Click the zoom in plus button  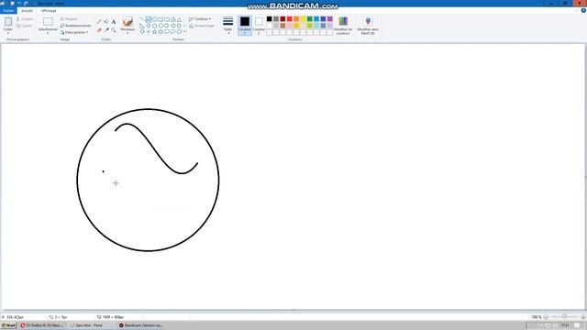click(x=583, y=317)
